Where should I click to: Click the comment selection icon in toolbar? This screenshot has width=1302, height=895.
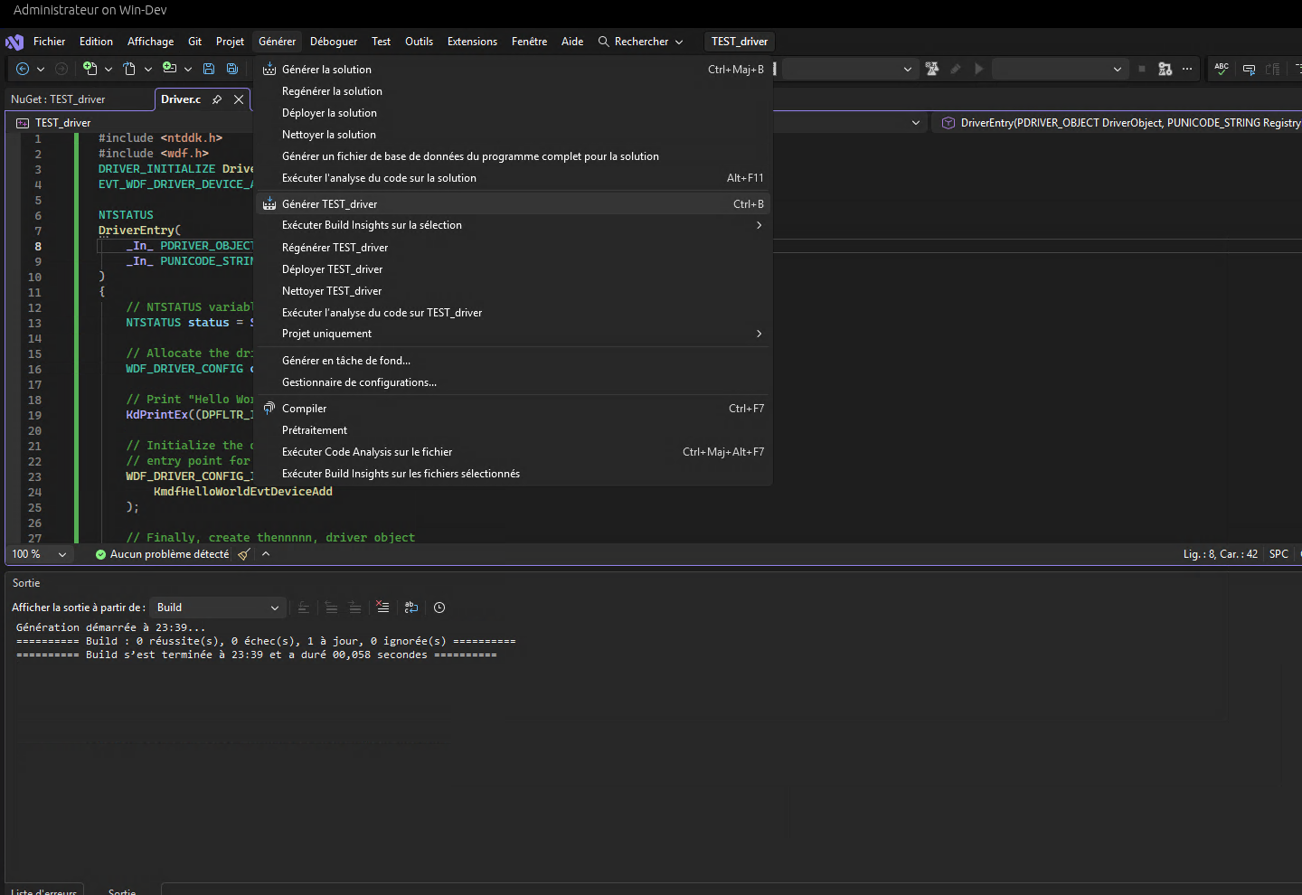pyautogui.click(x=1249, y=69)
